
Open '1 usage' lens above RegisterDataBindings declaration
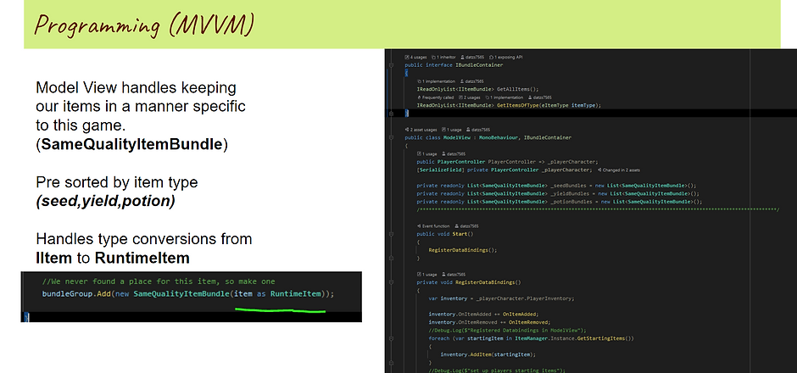tap(427, 275)
